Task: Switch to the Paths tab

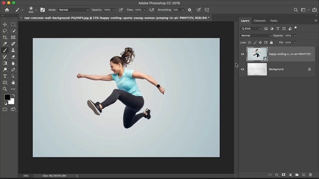Action: tap(274, 21)
